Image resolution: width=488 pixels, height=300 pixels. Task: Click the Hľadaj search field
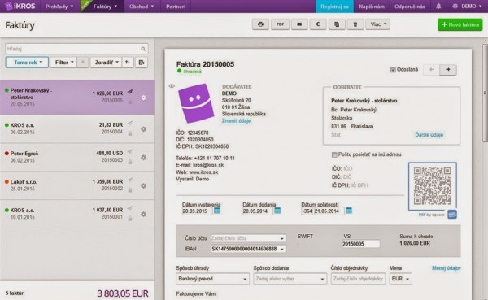(76, 49)
